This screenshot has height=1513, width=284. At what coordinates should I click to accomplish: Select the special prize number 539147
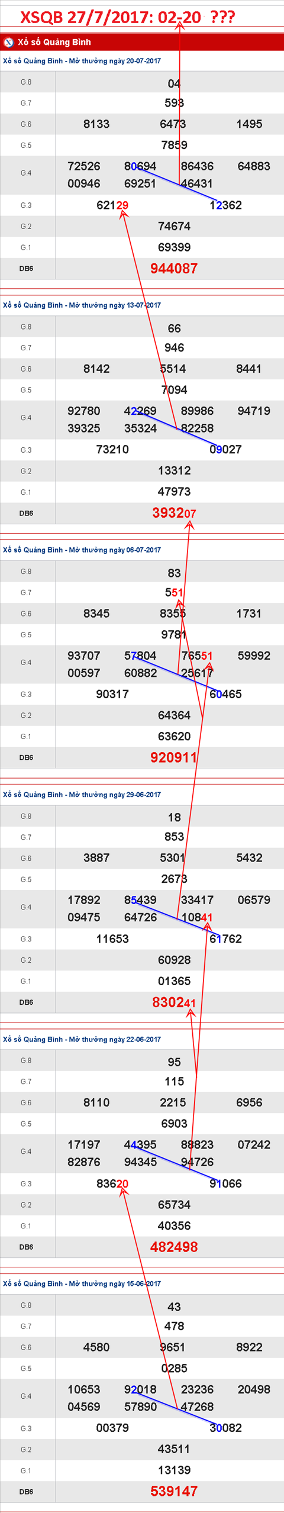174,1491
